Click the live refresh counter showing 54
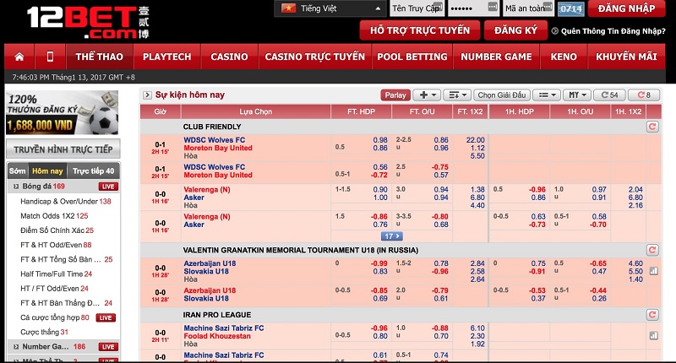676x363 pixels. coord(610,95)
